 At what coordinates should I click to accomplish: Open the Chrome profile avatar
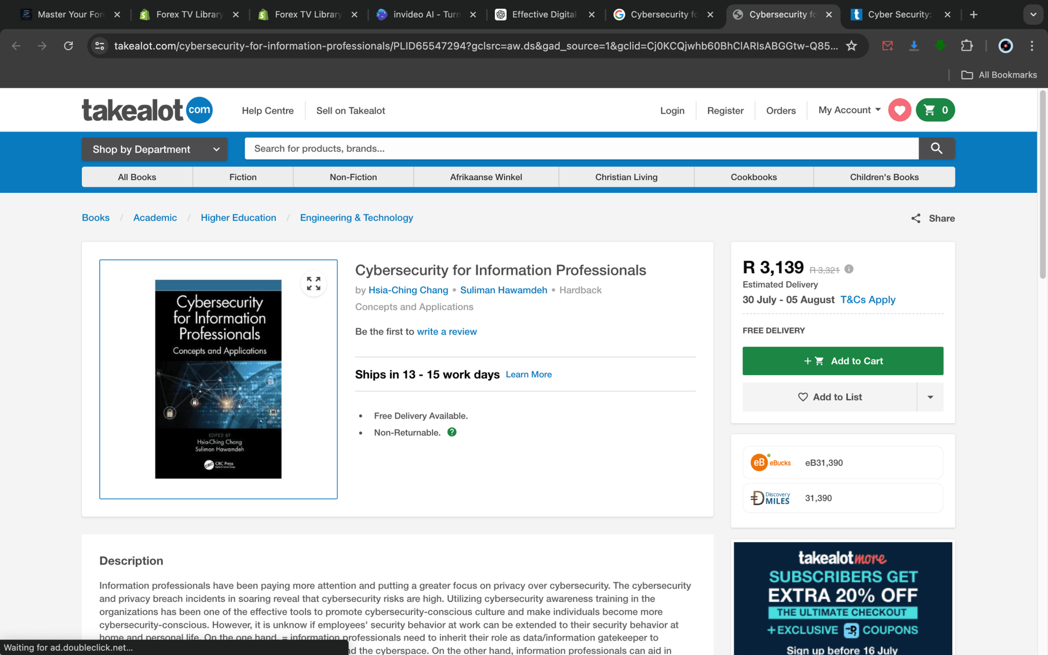click(x=1005, y=46)
